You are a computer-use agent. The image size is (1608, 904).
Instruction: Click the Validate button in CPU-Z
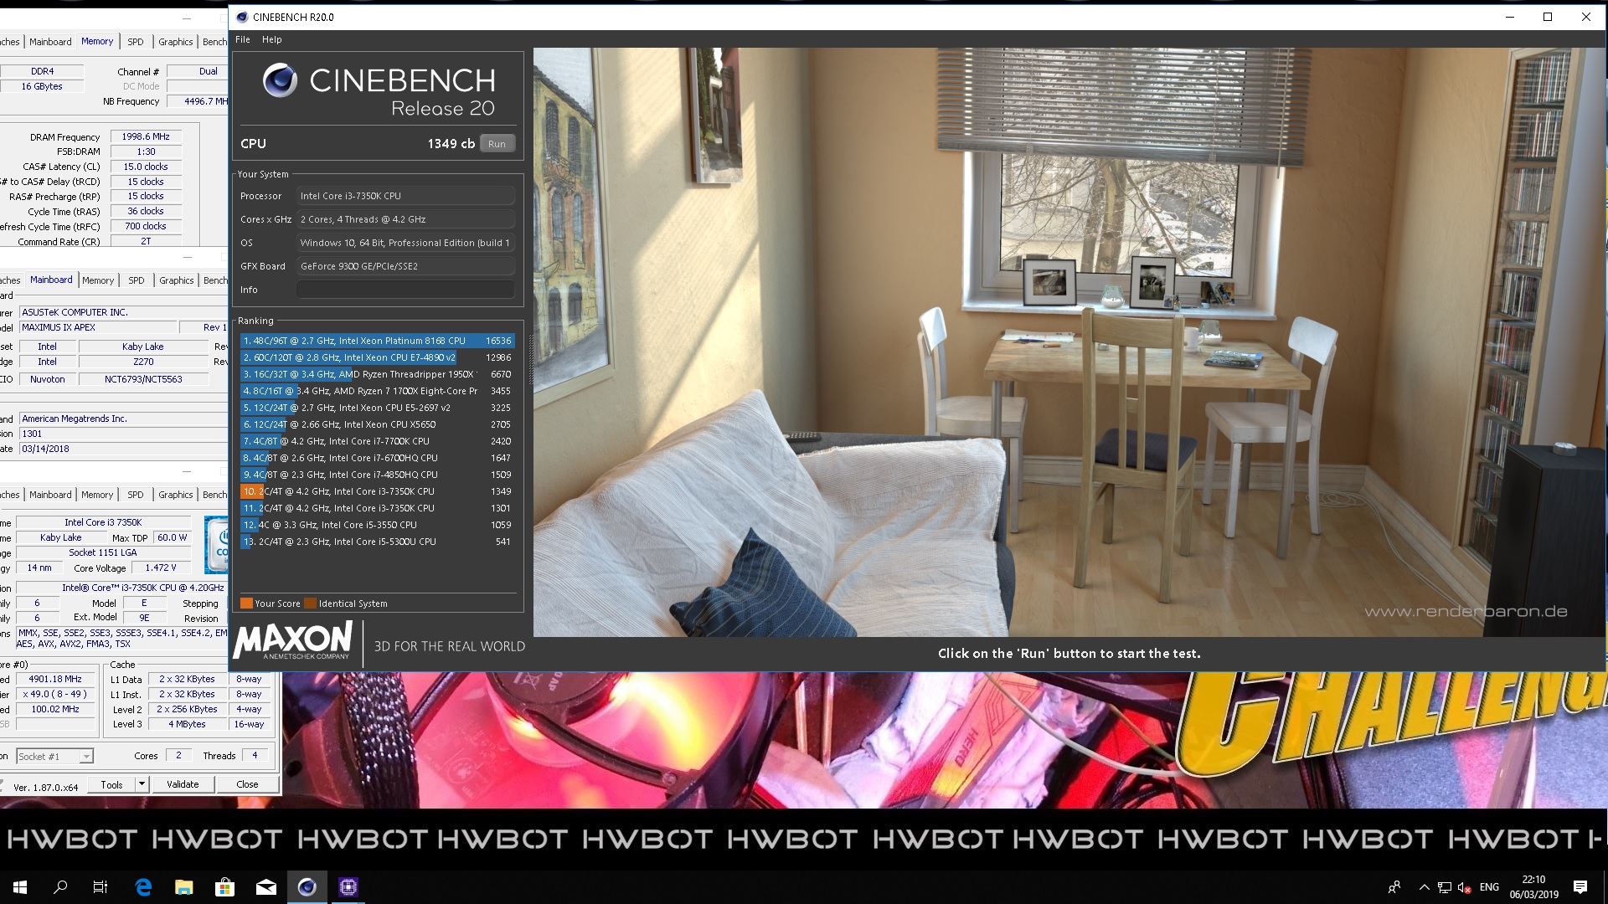pos(183,784)
